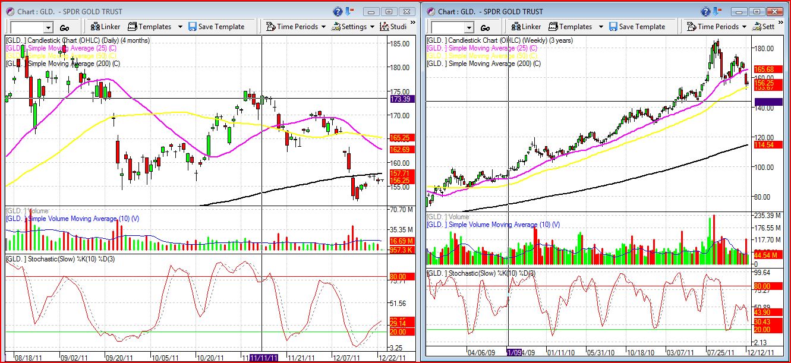
Task: Click the 957.3 K volume tag on the daily chart
Action: [x=401, y=251]
